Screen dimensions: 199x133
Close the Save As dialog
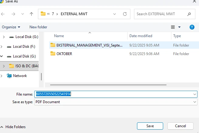(x=194, y=2)
